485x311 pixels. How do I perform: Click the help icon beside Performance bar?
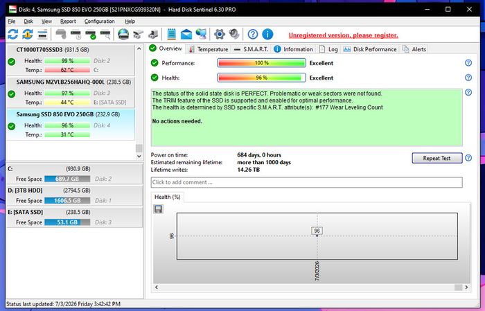[468, 63]
